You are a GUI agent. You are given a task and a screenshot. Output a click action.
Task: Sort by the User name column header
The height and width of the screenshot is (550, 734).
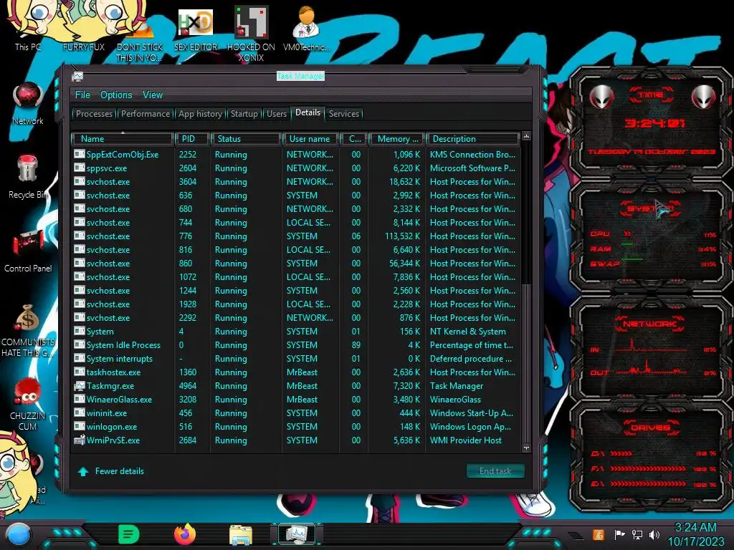tap(310, 139)
